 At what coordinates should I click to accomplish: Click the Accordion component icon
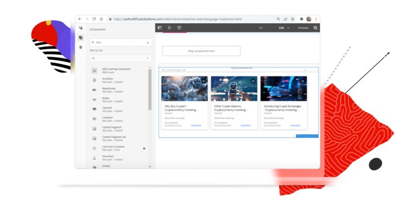[95, 80]
